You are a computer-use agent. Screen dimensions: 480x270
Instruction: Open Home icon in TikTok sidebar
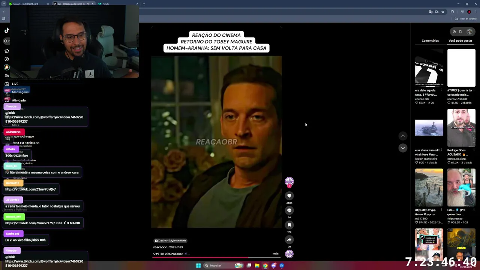click(x=6, y=51)
